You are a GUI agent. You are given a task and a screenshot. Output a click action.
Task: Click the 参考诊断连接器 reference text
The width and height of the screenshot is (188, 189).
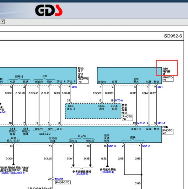[82, 171]
